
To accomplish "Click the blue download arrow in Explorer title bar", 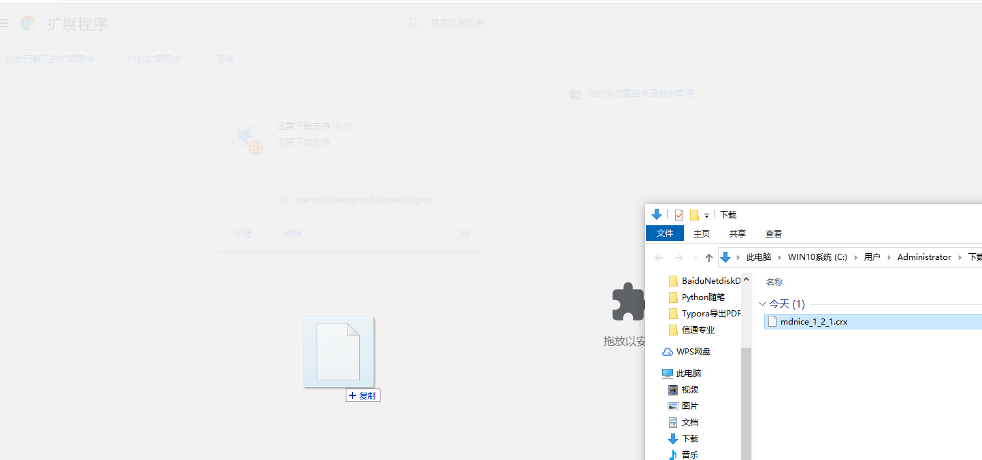I will 657,214.
